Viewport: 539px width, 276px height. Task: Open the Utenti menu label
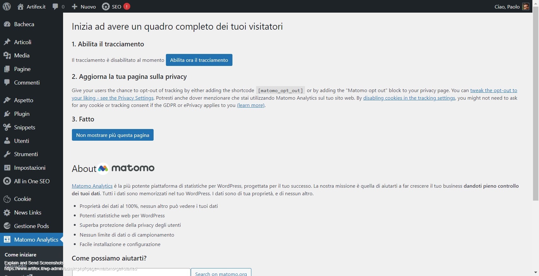[x=21, y=141]
